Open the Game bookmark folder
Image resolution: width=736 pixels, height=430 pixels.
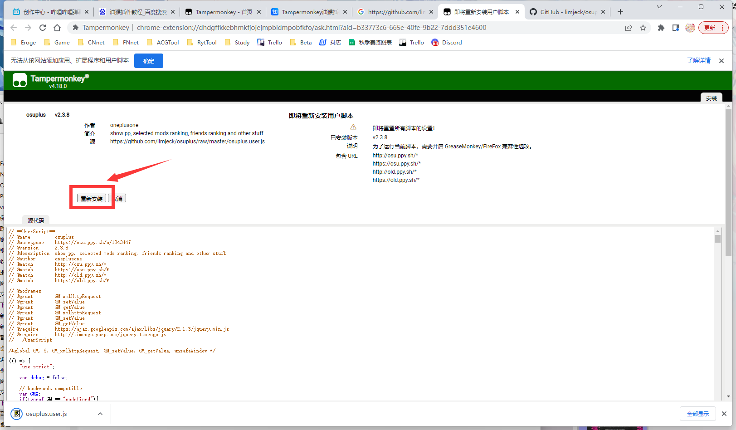[x=57, y=43]
